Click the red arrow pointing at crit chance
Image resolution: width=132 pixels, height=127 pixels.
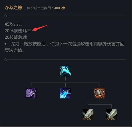(x=40, y=28)
